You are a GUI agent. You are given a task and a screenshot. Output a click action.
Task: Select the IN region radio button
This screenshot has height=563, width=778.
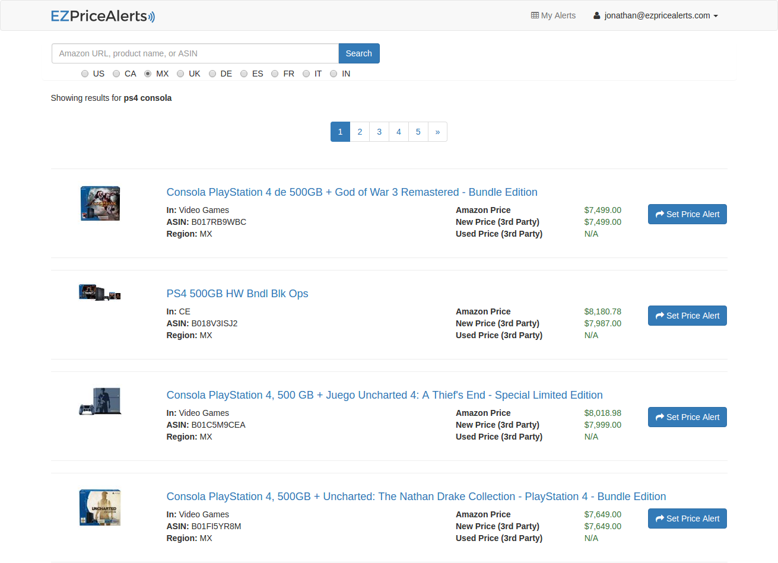point(334,74)
